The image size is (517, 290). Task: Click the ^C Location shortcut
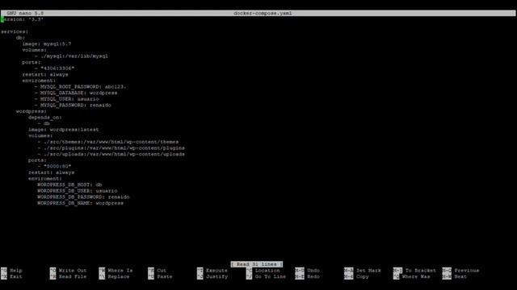263,271
